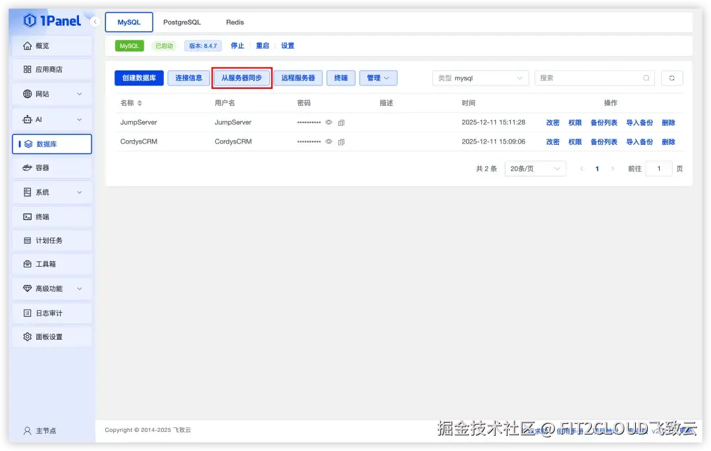Click the 版本: 8.4.7 version tag
Viewport: 711px width, 451px height.
click(x=203, y=46)
